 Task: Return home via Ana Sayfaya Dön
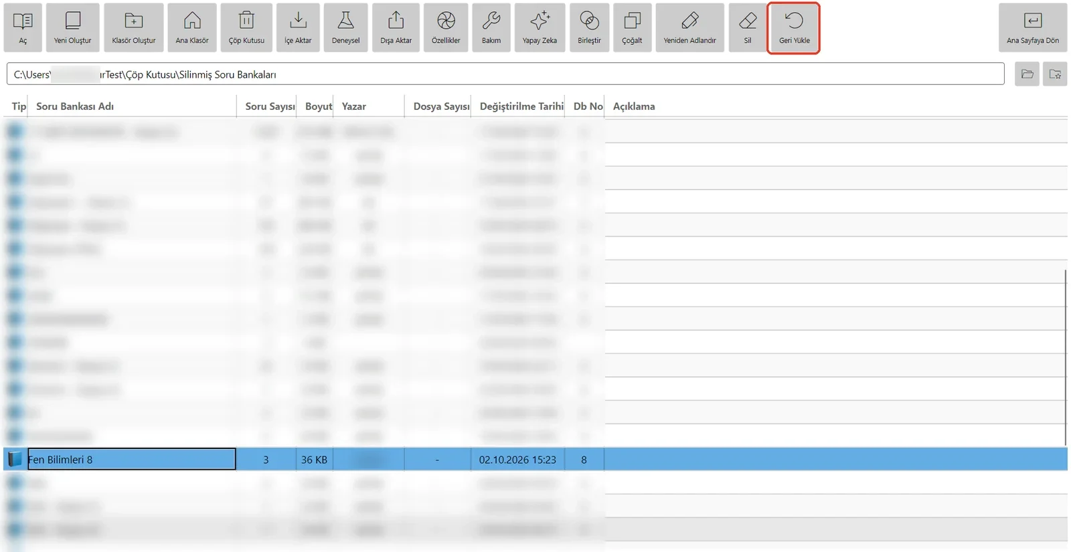click(x=1033, y=27)
